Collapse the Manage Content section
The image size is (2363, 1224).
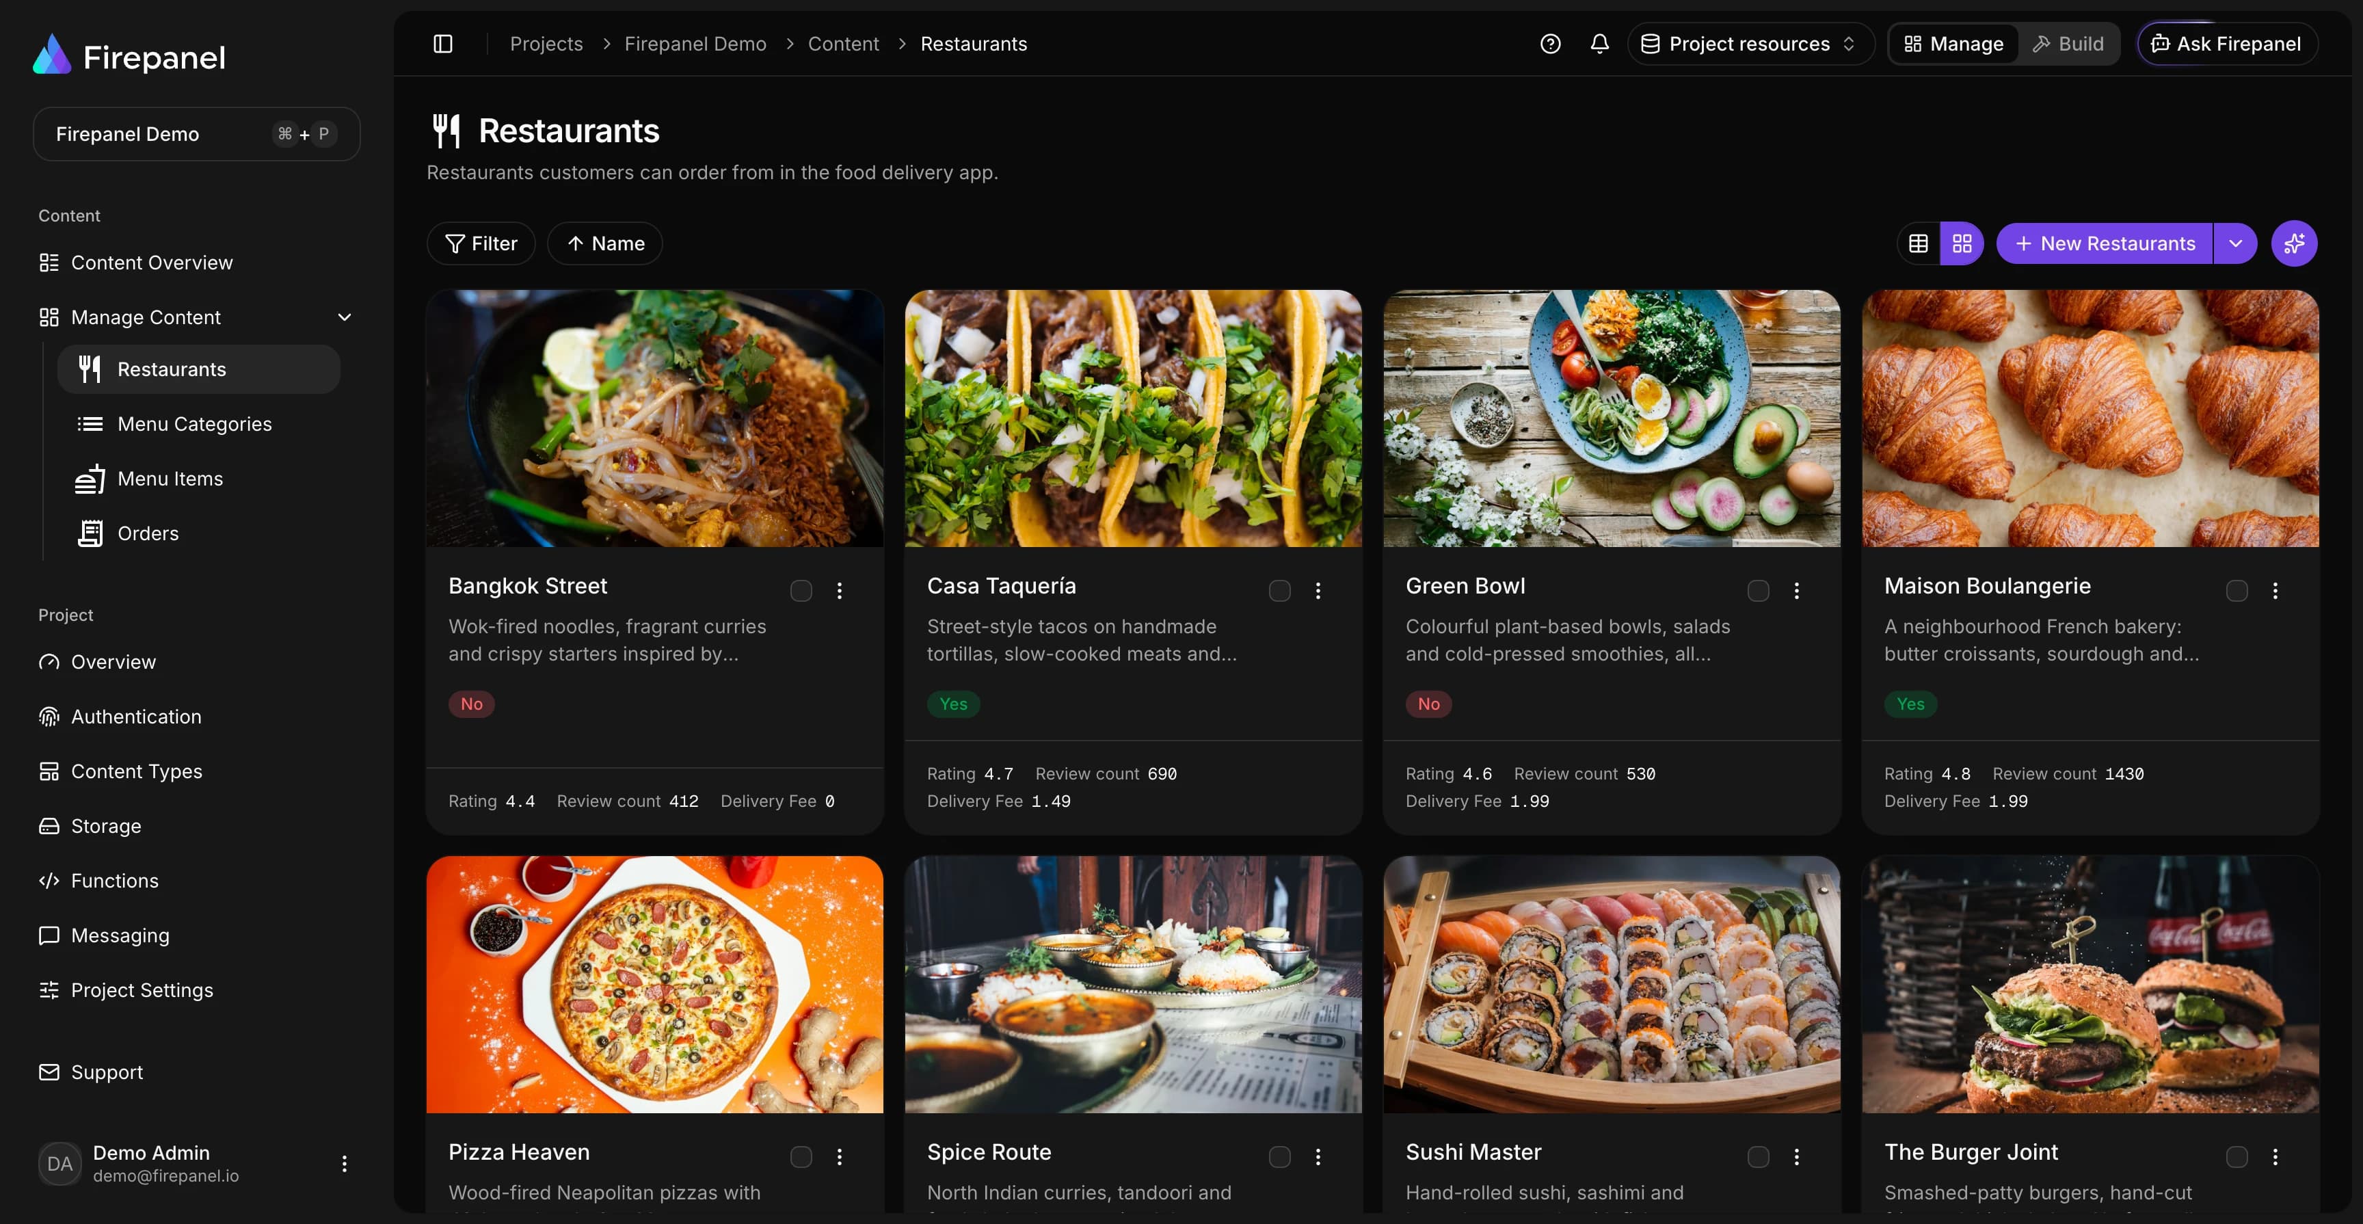(x=196, y=317)
